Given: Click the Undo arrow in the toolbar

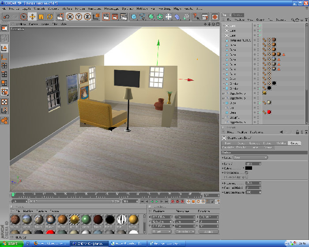Looking at the screenshot, I should click(6, 17).
